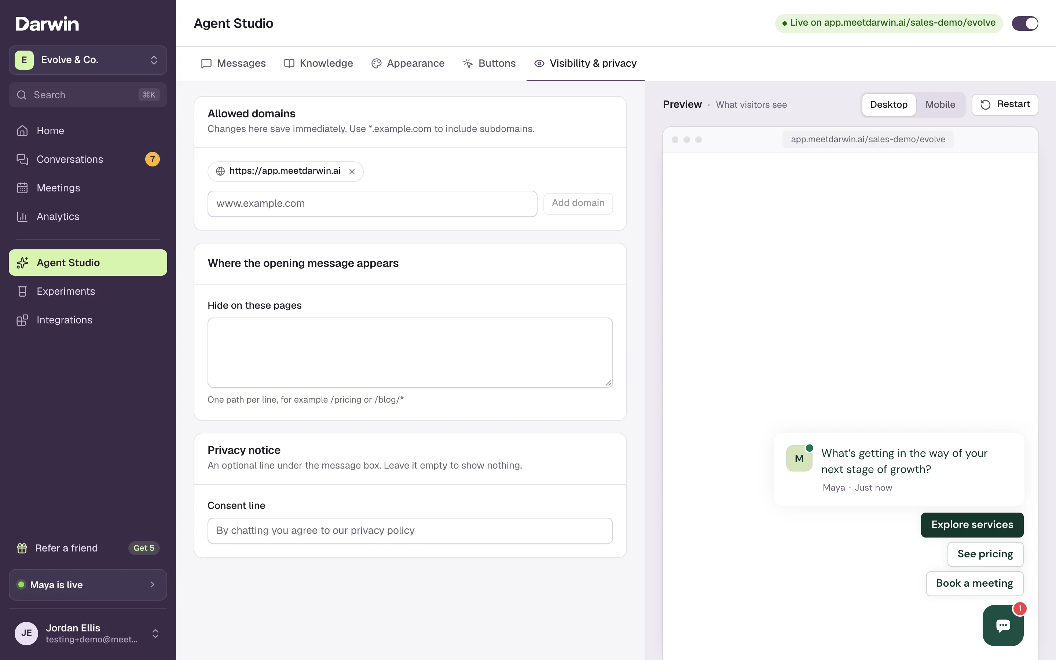This screenshot has height=660, width=1056.
Task: Click the Maya avatar in preview message
Action: tap(799, 458)
